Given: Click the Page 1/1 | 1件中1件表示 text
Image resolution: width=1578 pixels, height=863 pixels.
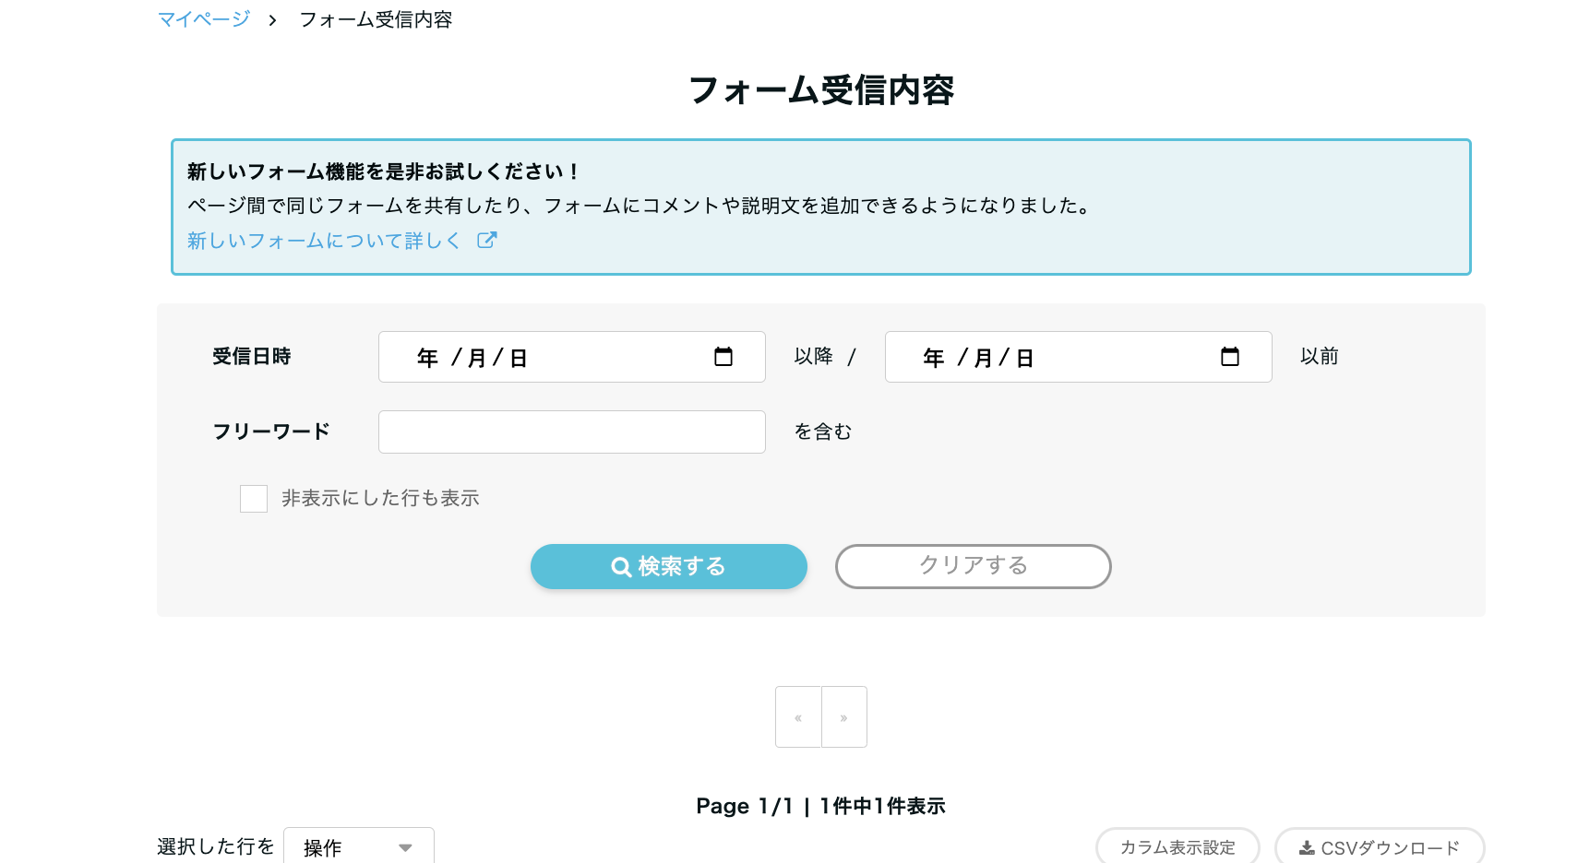Looking at the screenshot, I should [821, 806].
